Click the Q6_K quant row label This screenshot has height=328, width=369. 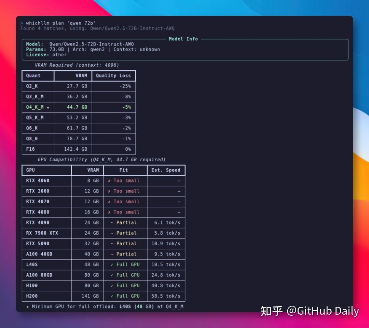(x=32, y=128)
